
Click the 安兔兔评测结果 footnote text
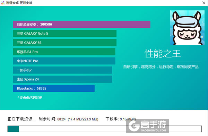[29, 98]
